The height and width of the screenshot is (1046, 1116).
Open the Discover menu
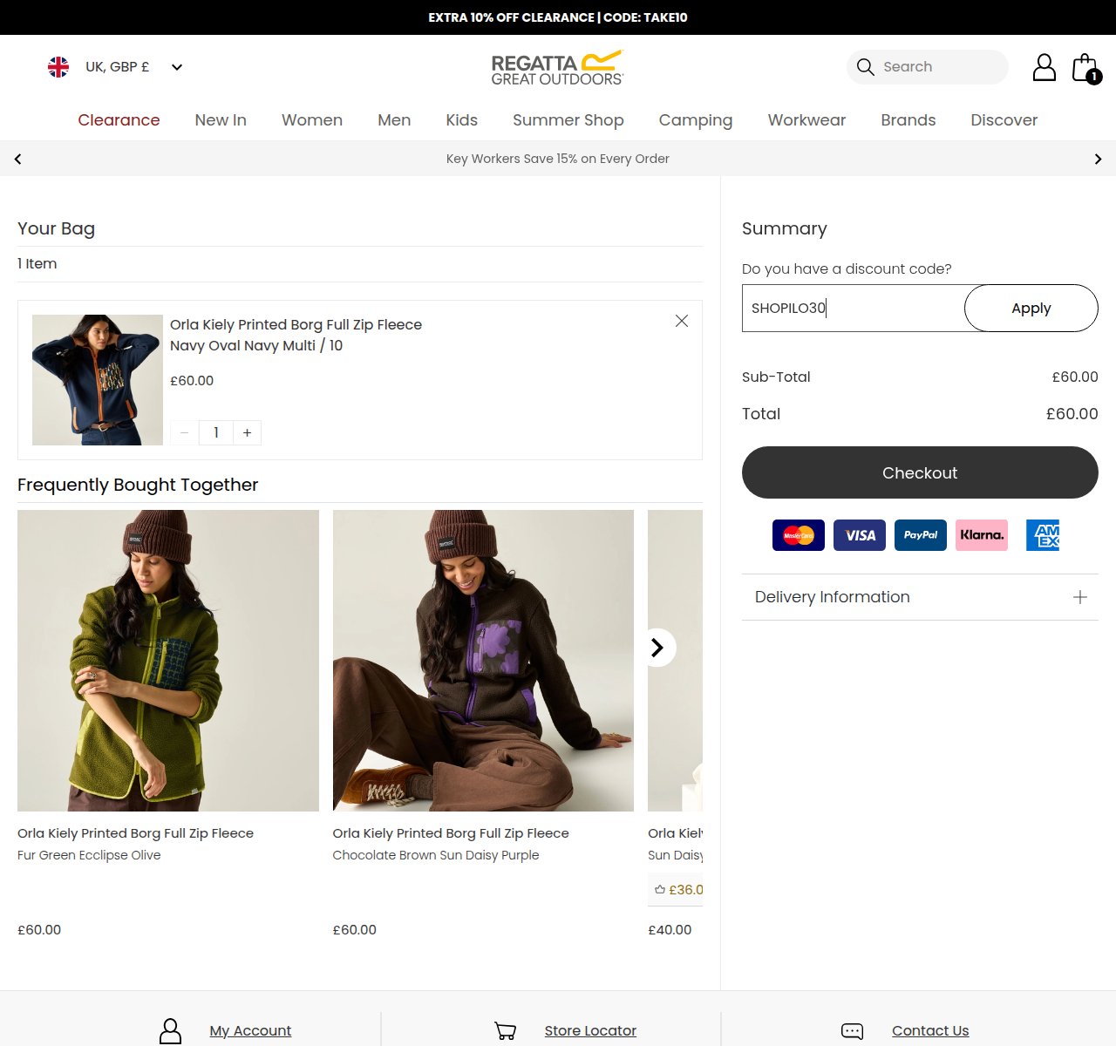1004,120
